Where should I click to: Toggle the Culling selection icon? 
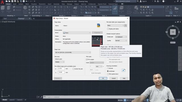click(115, 10)
